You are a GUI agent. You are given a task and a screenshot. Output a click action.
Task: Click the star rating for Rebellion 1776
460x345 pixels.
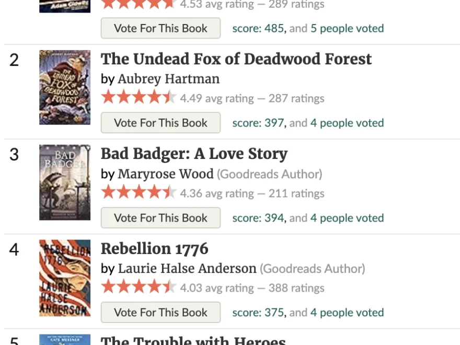click(x=139, y=287)
